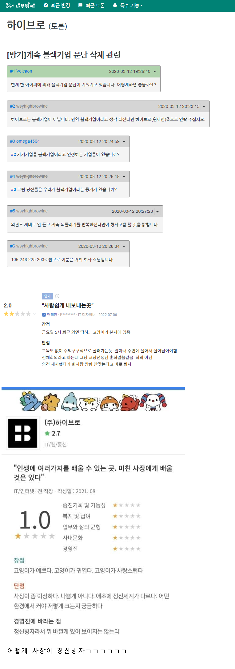
Task: Open 최근 변경 from the top navigation
Action: pyautogui.click(x=57, y=6)
